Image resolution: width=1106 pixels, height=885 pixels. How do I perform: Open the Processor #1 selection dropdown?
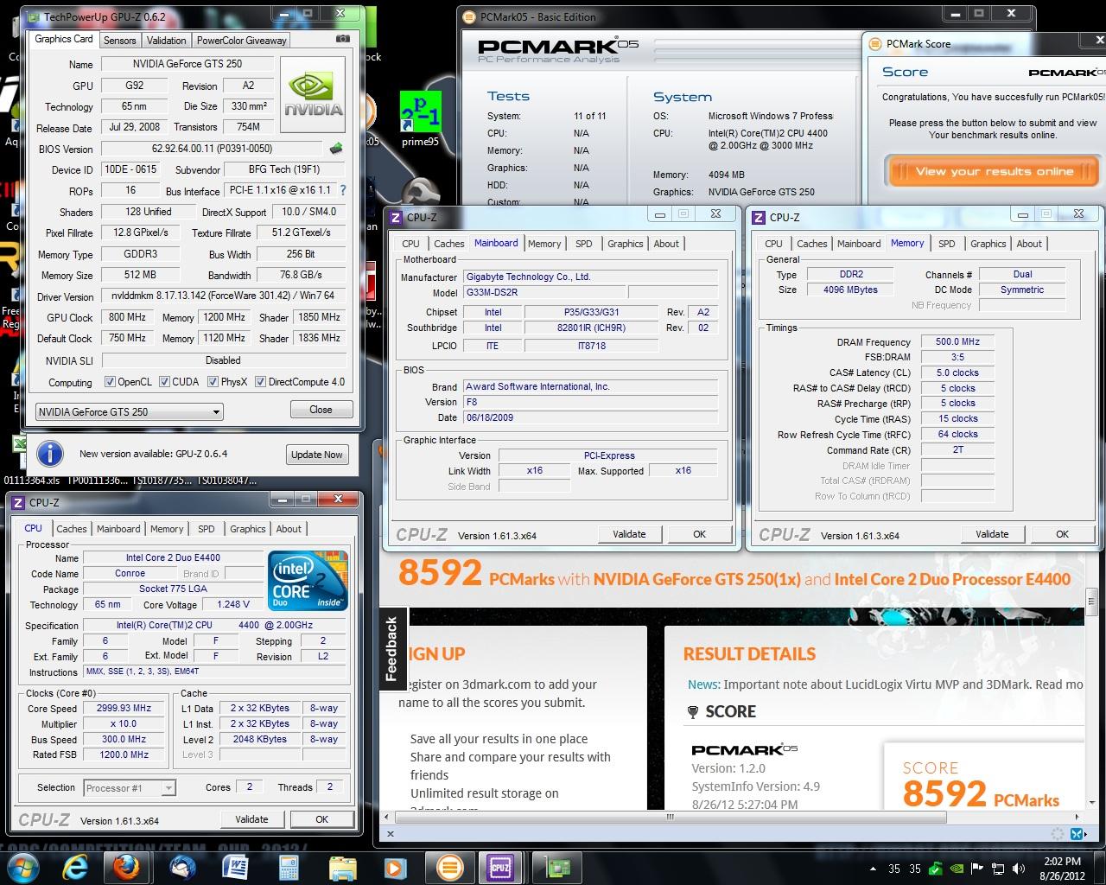pyautogui.click(x=130, y=787)
